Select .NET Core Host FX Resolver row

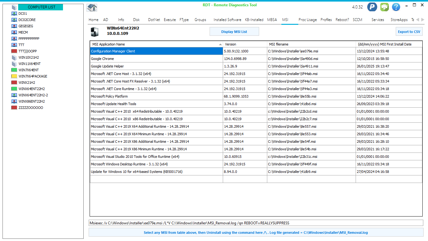pyautogui.click(x=256, y=81)
